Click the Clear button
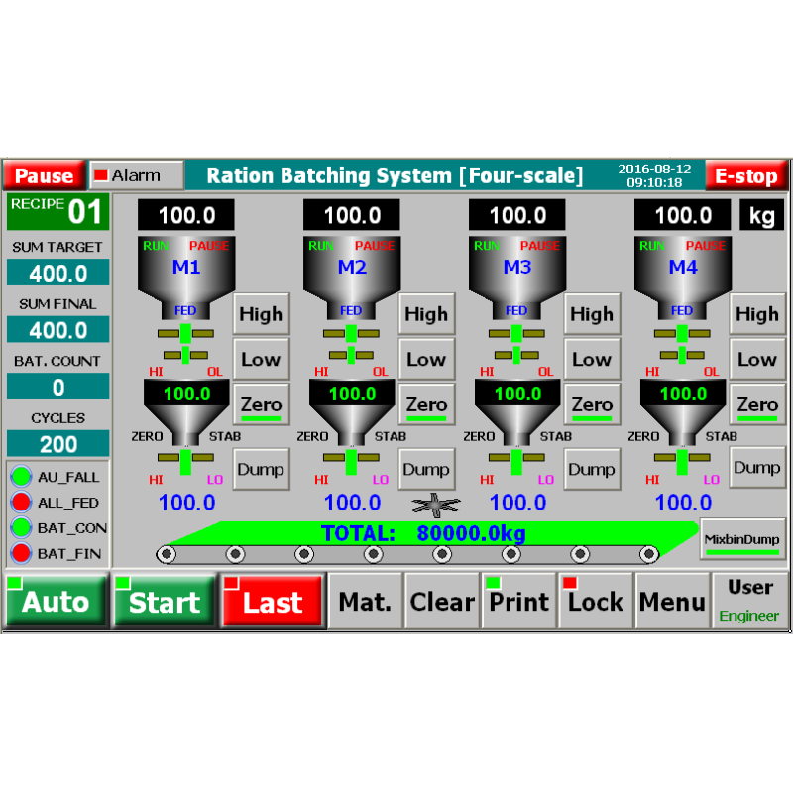The image size is (793, 793). [442, 601]
